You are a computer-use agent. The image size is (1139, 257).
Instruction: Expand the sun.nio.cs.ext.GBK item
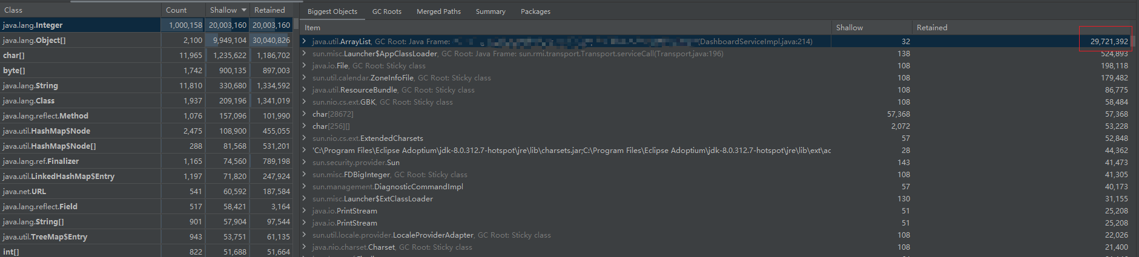coord(304,102)
